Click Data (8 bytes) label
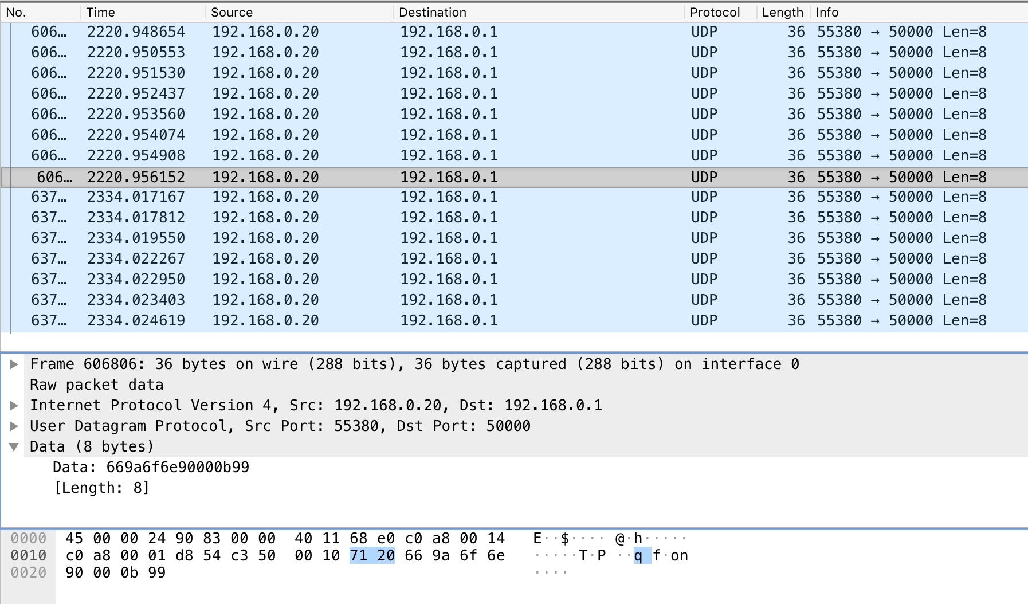The width and height of the screenshot is (1028, 604). click(92, 447)
